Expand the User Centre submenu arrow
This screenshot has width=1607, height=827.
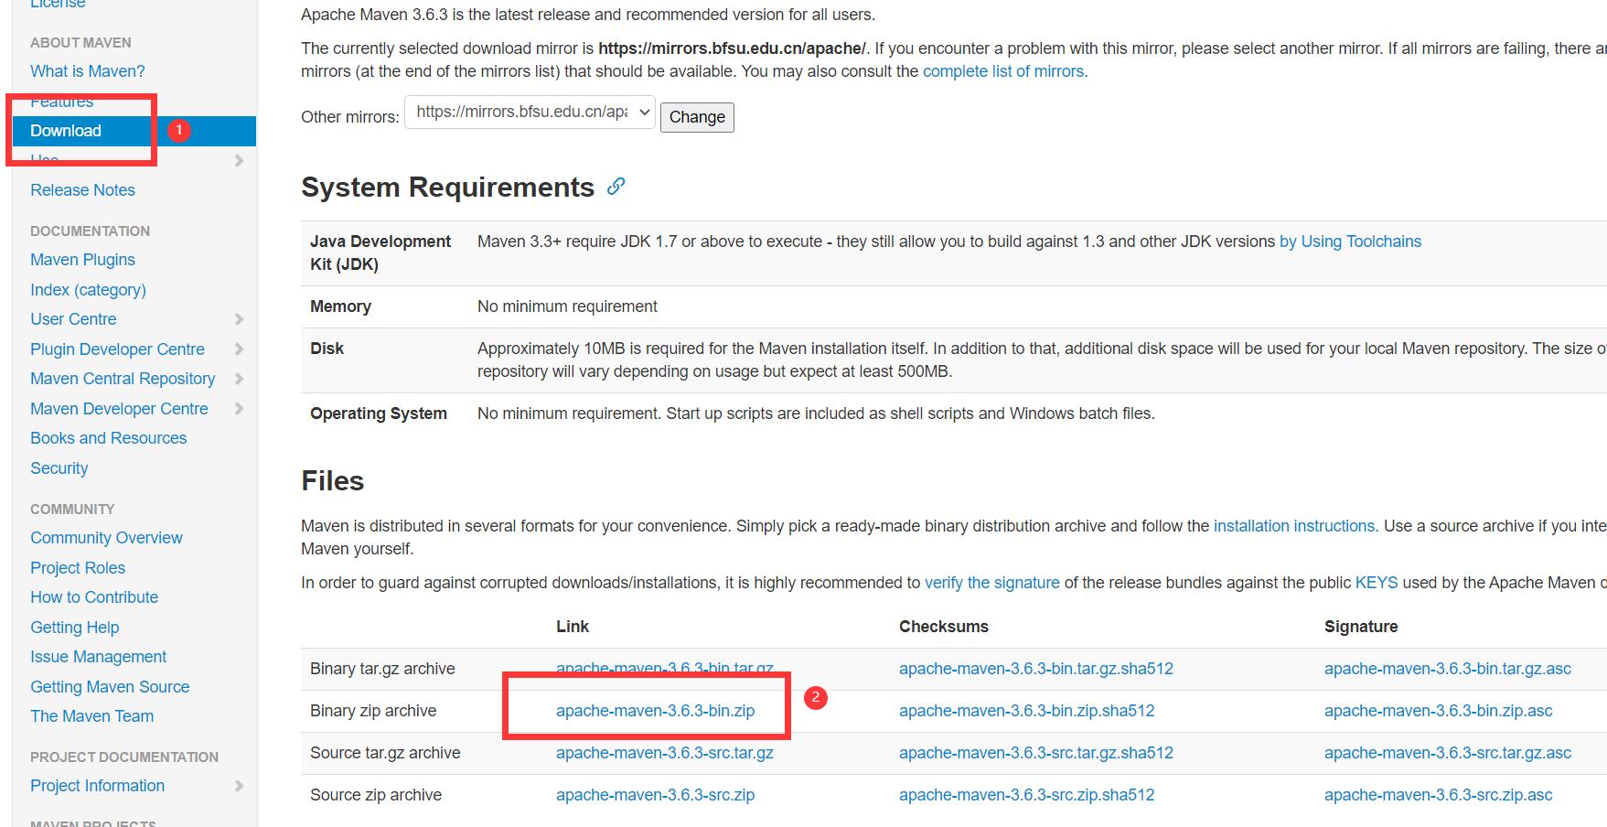(x=239, y=319)
